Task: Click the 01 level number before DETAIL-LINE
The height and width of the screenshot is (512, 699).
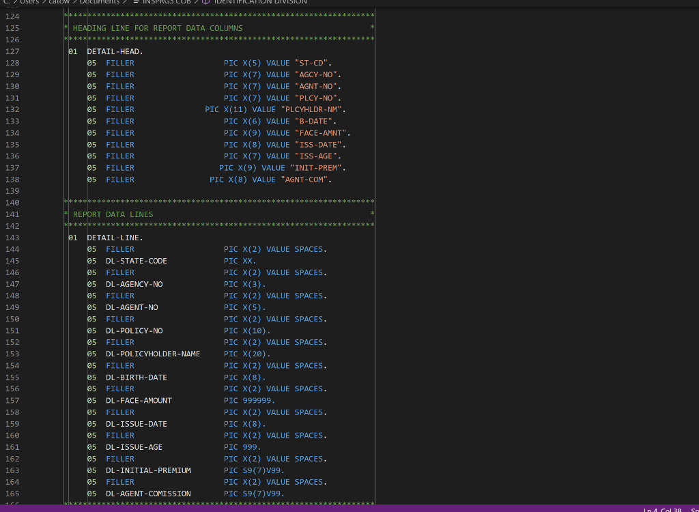Action: tap(72, 238)
